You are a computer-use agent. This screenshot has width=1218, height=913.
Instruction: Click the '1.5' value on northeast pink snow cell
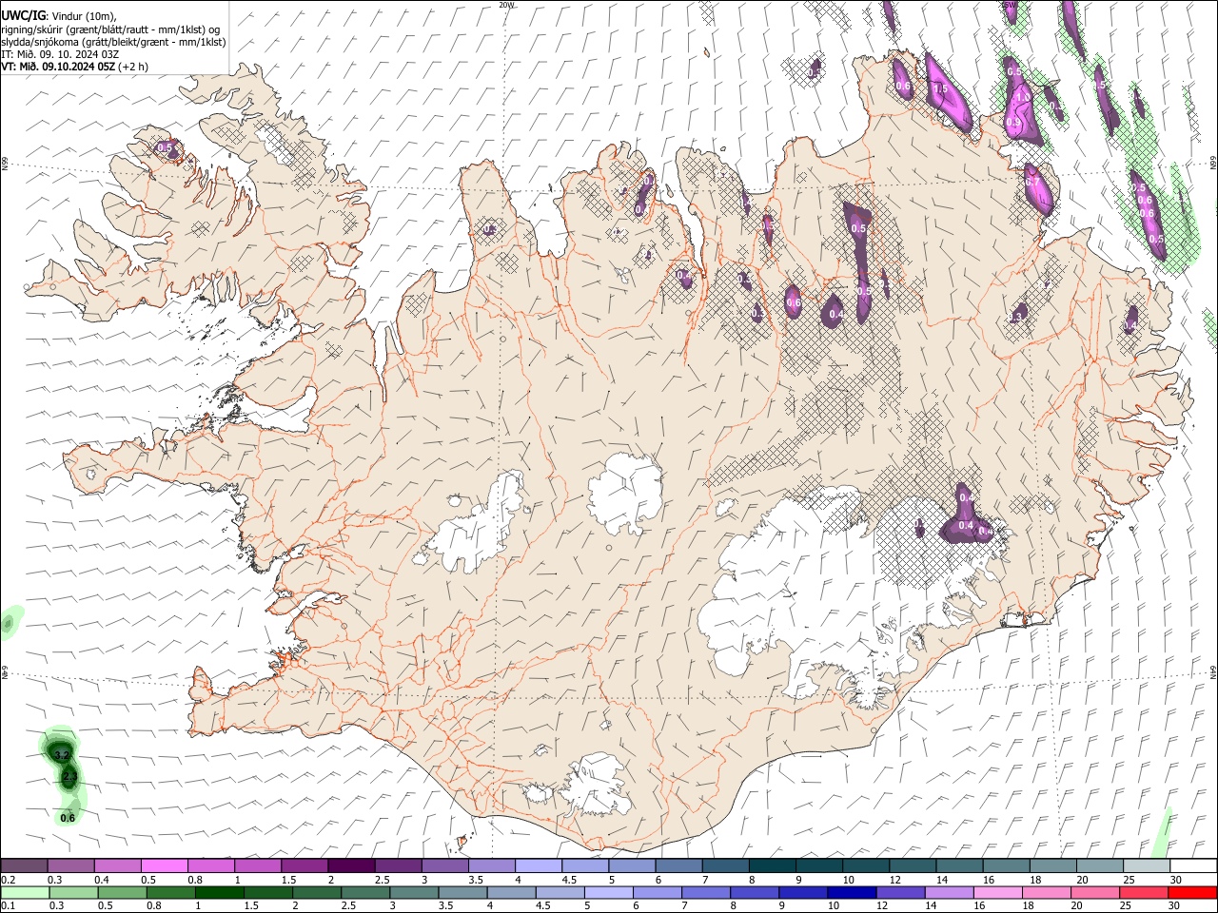click(x=941, y=87)
